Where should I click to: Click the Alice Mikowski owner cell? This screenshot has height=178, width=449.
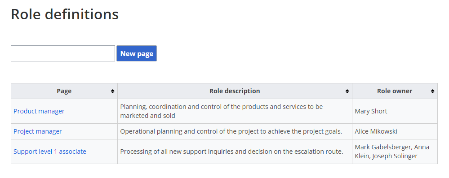(x=395, y=131)
